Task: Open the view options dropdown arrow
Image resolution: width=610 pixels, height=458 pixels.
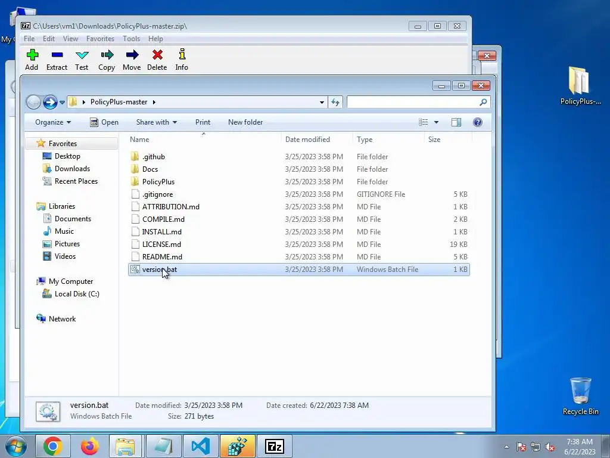Action: point(436,122)
